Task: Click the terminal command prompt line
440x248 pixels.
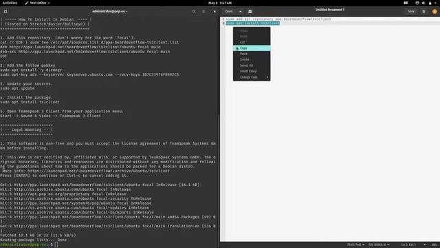Action: point(29,245)
